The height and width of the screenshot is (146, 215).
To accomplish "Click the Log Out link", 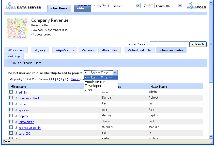I will pos(100,5).
